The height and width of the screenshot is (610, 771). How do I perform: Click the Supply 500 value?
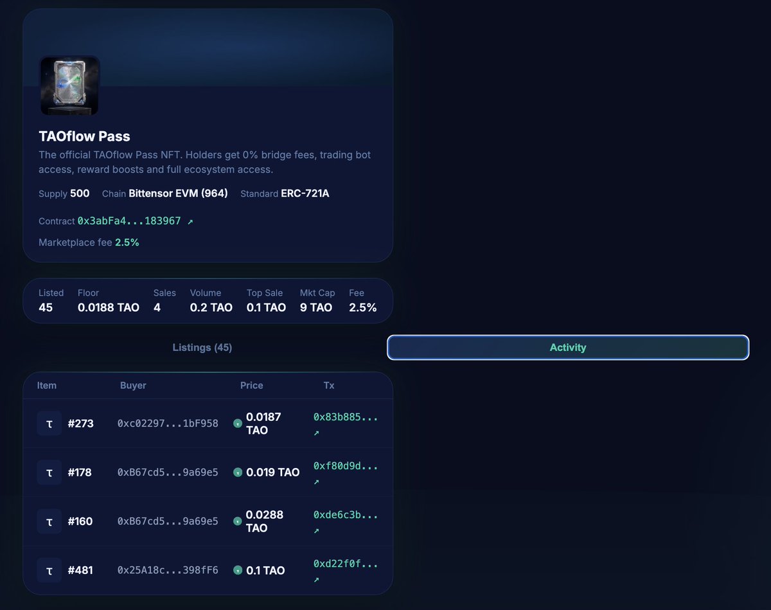(80, 193)
